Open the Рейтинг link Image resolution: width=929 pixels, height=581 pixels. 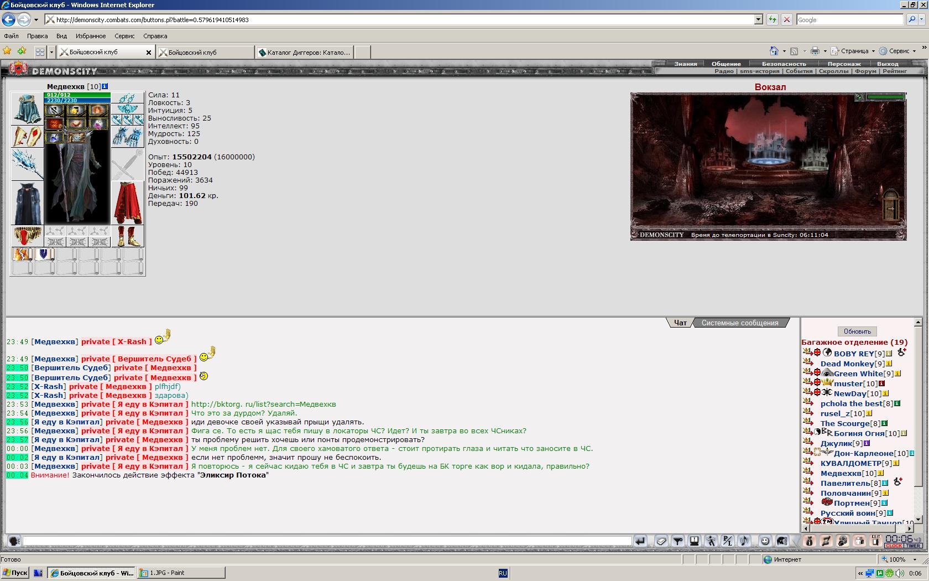point(895,71)
